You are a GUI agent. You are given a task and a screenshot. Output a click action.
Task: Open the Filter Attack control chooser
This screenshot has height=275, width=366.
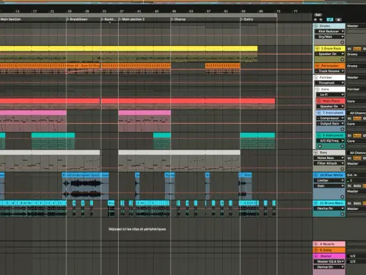(330, 163)
